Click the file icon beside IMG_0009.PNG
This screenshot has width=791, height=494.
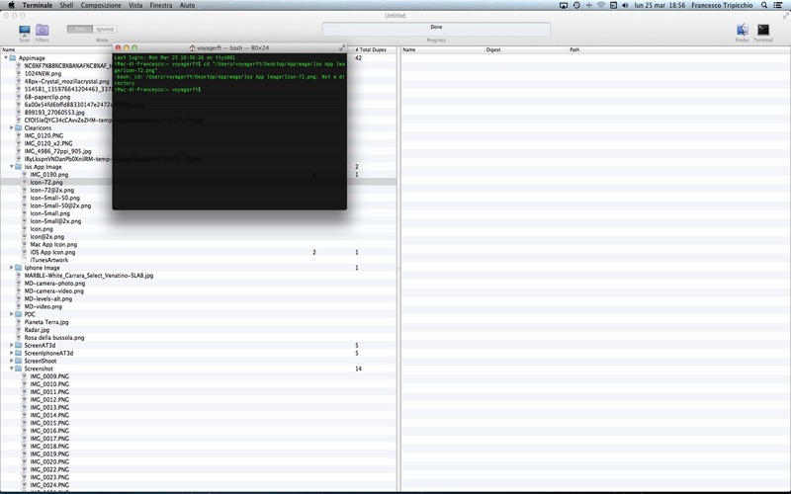point(24,376)
